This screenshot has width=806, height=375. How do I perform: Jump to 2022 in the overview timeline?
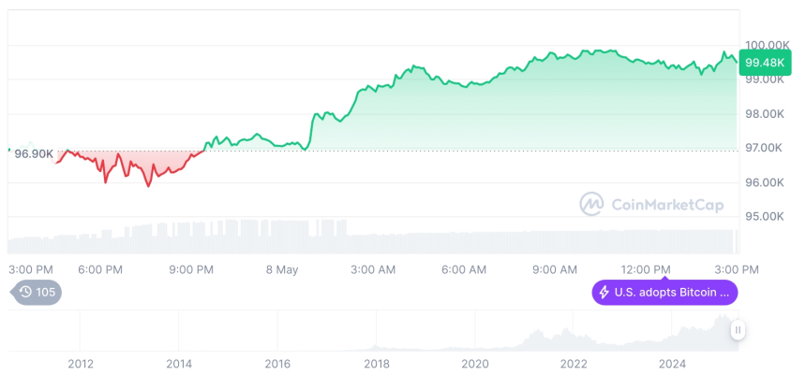(x=574, y=363)
